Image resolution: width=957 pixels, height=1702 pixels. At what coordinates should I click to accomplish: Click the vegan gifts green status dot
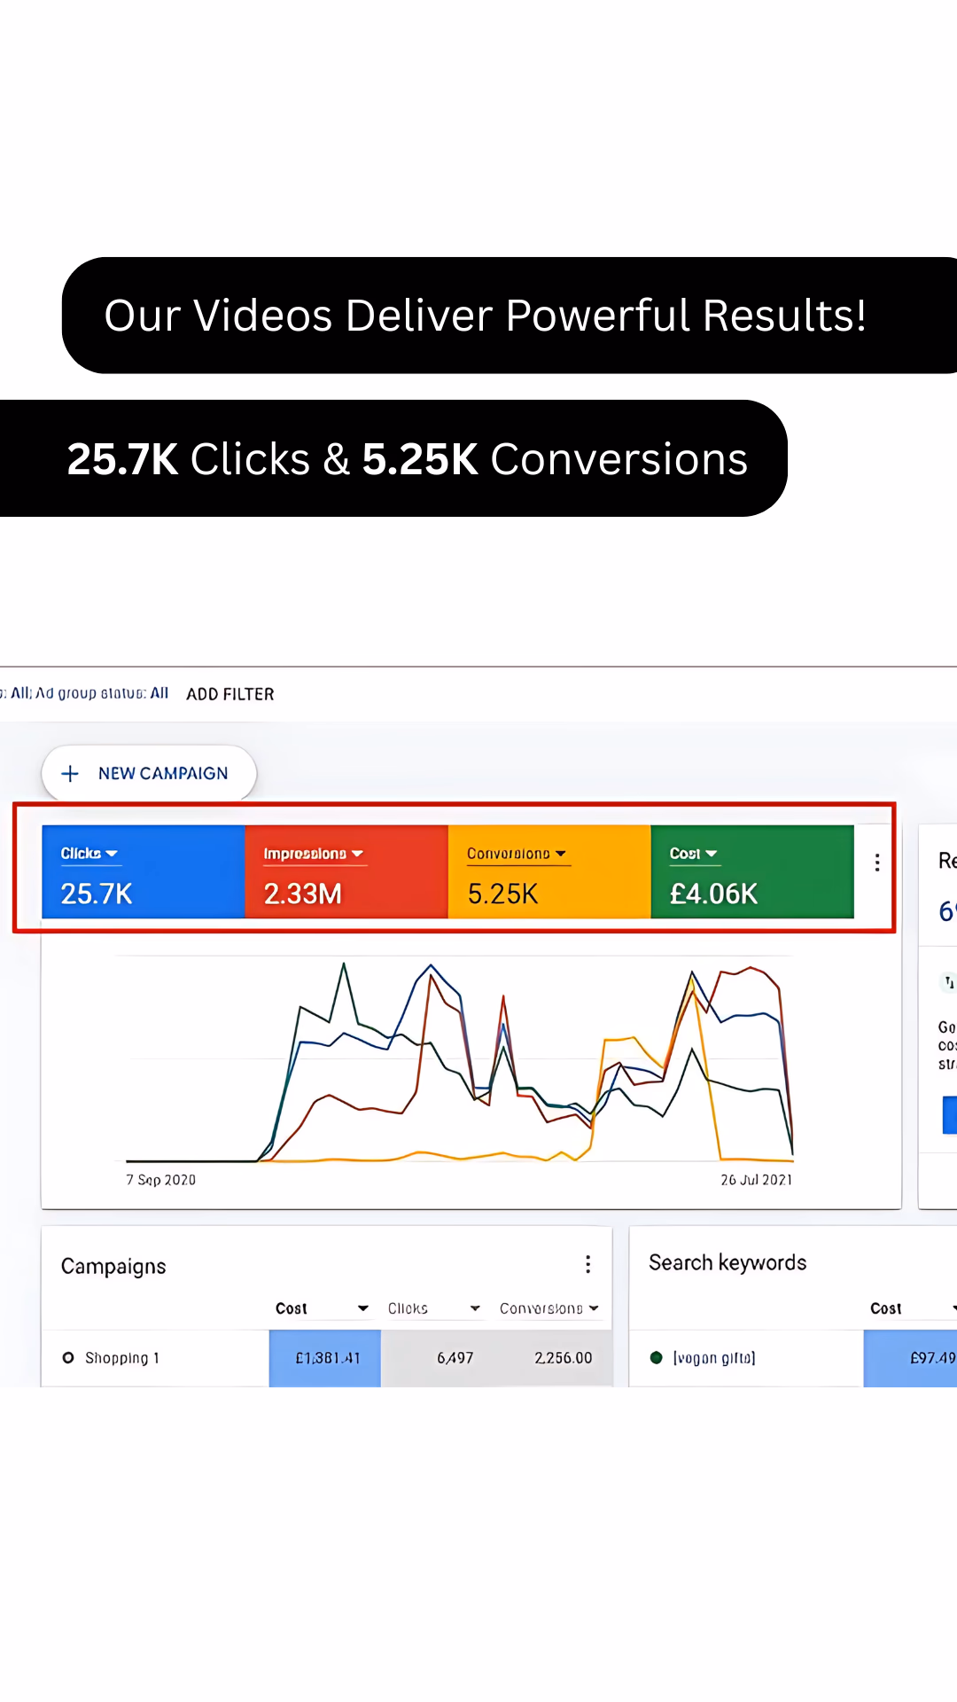click(x=657, y=1357)
